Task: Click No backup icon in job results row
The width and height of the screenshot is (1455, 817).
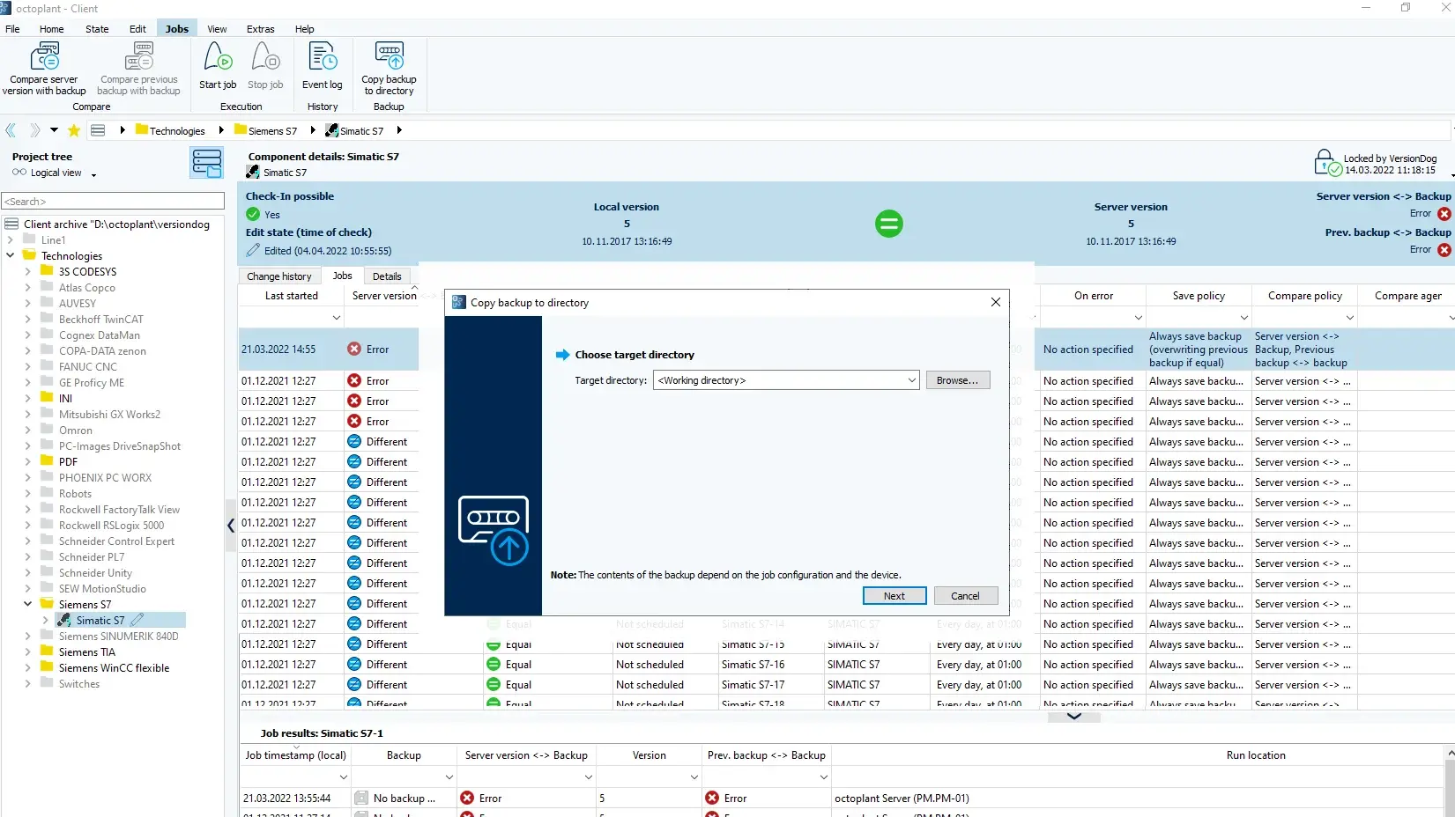Action: tap(361, 798)
